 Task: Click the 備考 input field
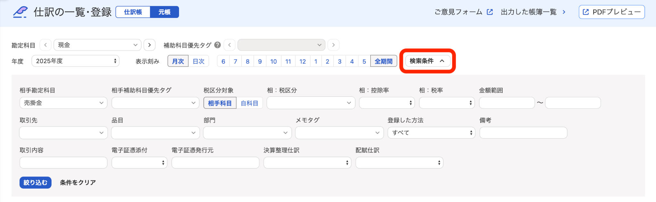click(x=523, y=133)
